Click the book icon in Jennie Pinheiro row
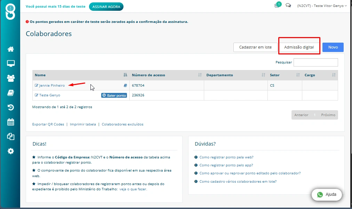The width and height of the screenshot is (352, 209). click(125, 85)
